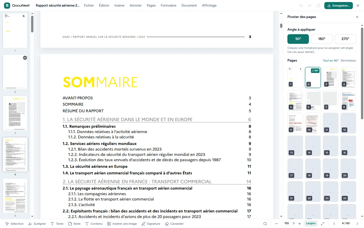Redo the last action
The width and height of the screenshot is (364, 228).
click(x=310, y=6)
